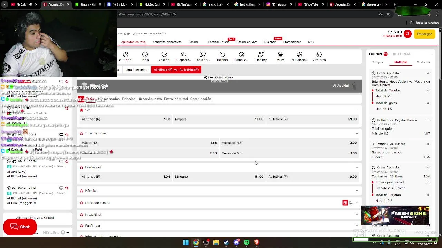This screenshot has height=248, width=442.
Task: Expand the Mitad/final market
Action: (x=357, y=215)
